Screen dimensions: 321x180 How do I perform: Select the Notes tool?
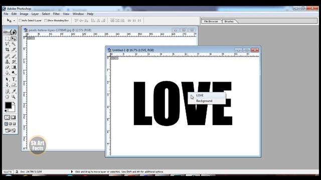(x=7, y=91)
